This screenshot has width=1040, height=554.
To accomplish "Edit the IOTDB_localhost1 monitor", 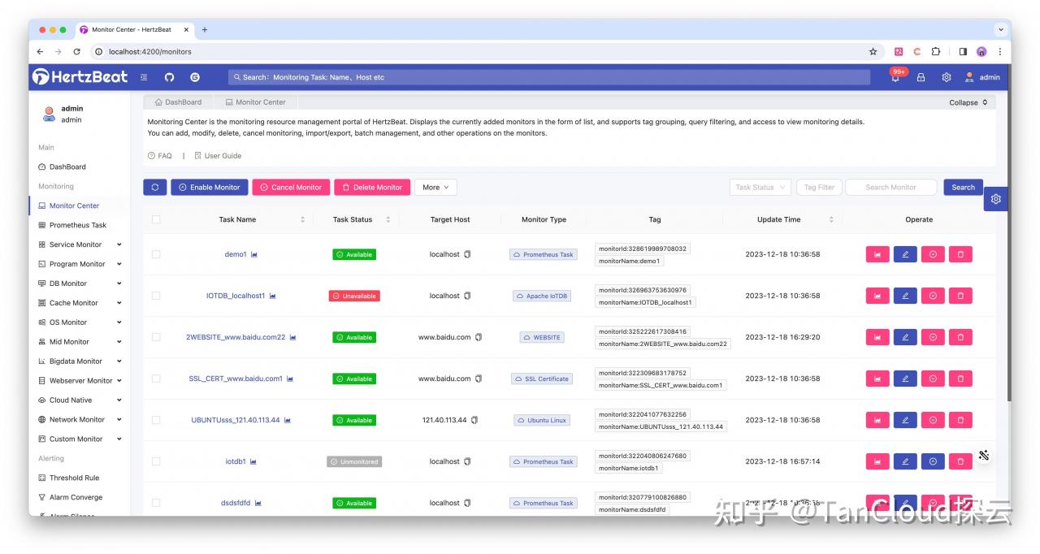I will [905, 296].
